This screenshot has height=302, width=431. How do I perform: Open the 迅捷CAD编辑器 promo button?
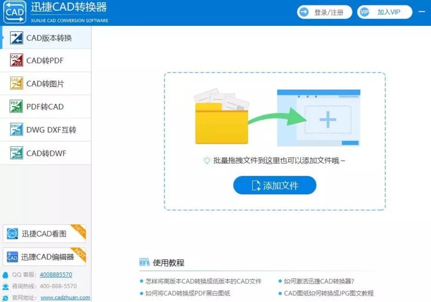pos(45,257)
